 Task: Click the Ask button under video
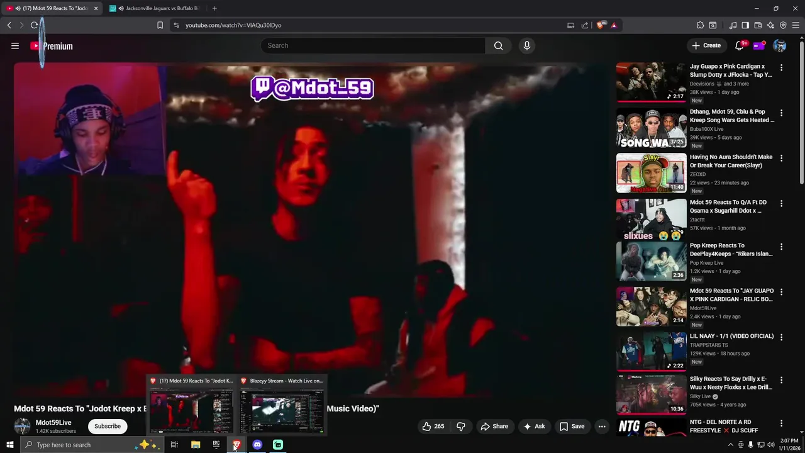pyautogui.click(x=534, y=427)
